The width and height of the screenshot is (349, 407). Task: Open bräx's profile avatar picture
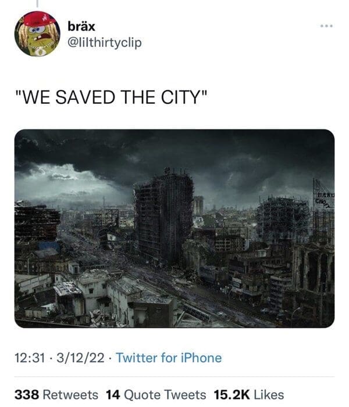(37, 34)
